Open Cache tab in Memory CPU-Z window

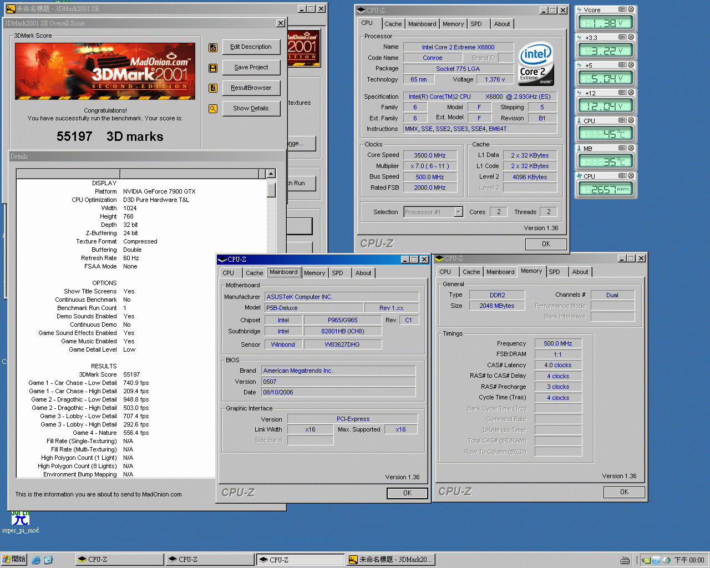(x=471, y=272)
